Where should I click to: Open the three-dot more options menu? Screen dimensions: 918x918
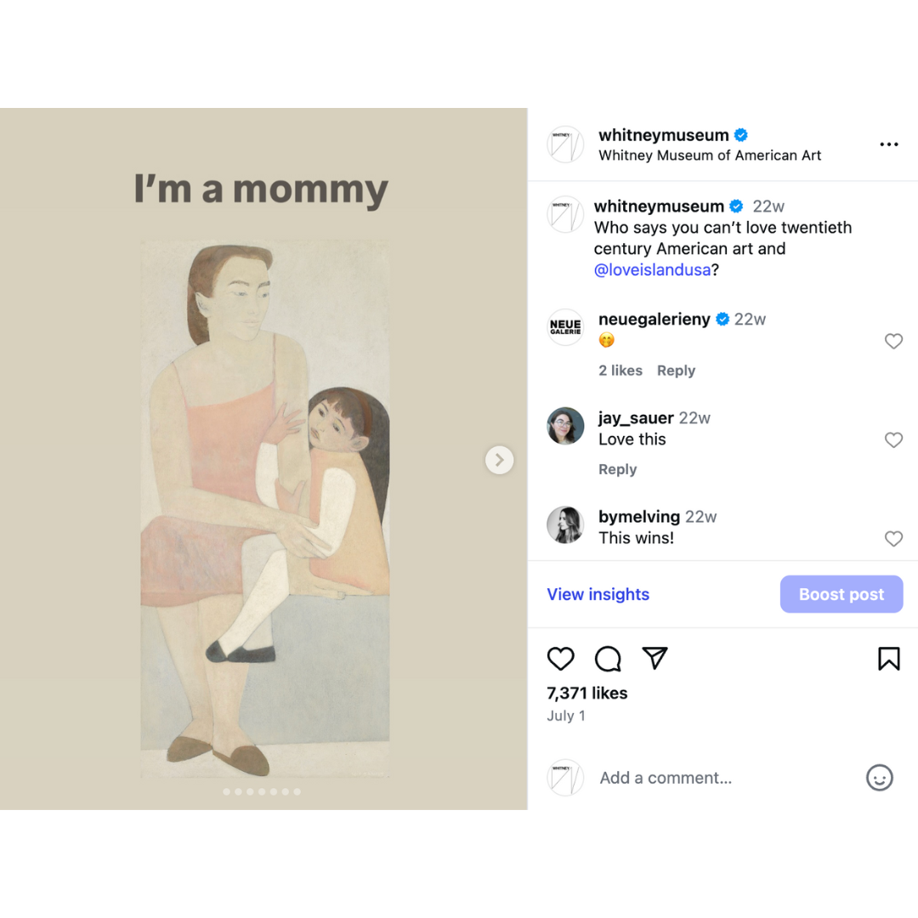click(889, 144)
